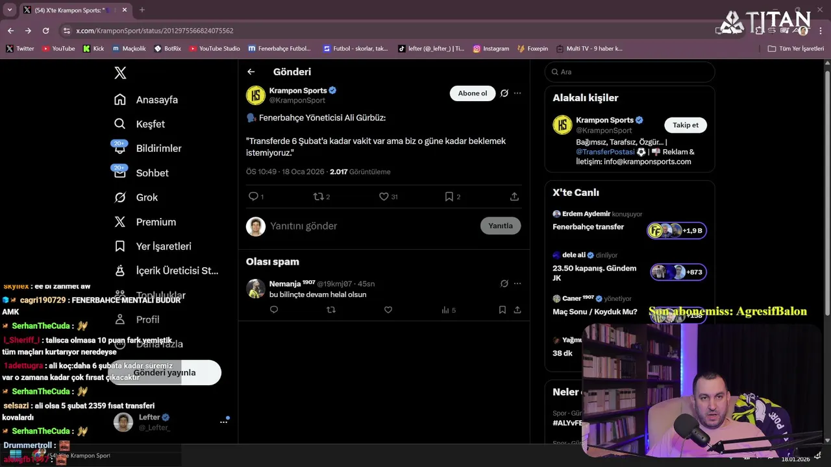Viewport: 831px width, 467px height.
Task: Click the Ara search field
Action: tap(630, 72)
